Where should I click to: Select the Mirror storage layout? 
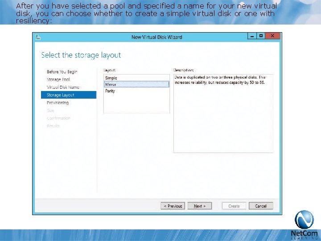point(136,84)
